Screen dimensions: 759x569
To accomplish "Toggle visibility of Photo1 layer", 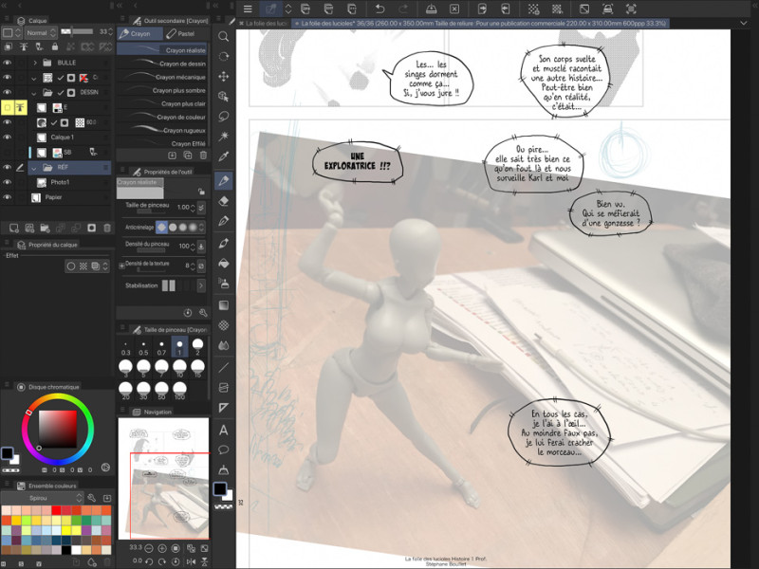I will pyautogui.click(x=7, y=182).
